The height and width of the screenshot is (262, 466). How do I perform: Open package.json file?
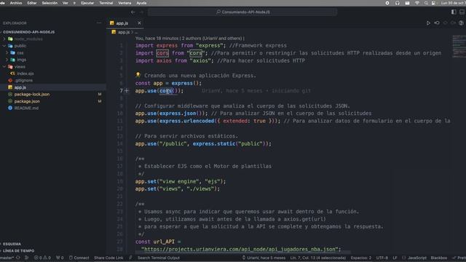27,101
